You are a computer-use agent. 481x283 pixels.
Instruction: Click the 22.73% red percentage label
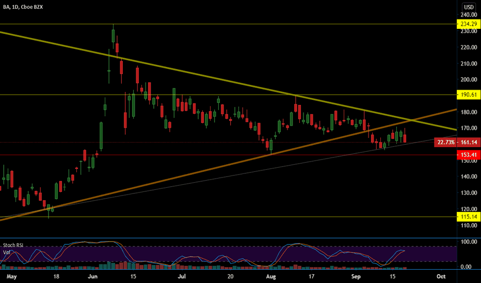click(446, 142)
